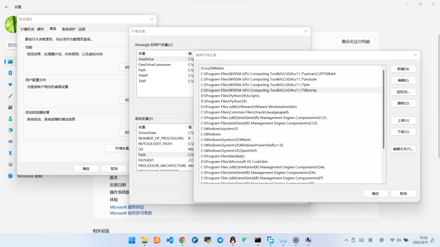This screenshot has width=440, height=247.
Task: Select the 高级 tab in System Properties
Action: (x=53, y=29)
